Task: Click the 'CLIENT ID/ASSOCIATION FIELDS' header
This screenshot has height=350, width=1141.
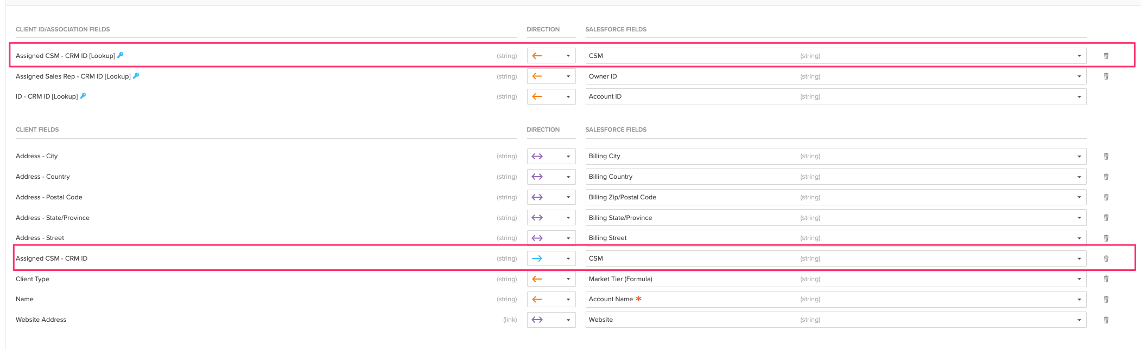Action: (62, 29)
